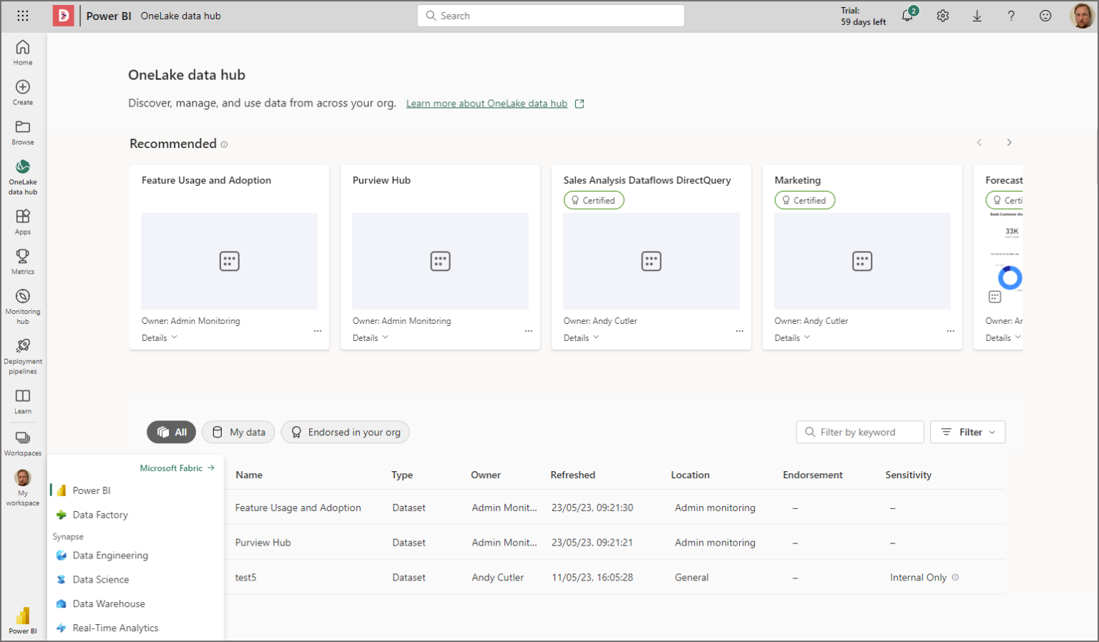The image size is (1099, 642).
Task: Expand Details on the Marketing card
Action: tap(792, 337)
